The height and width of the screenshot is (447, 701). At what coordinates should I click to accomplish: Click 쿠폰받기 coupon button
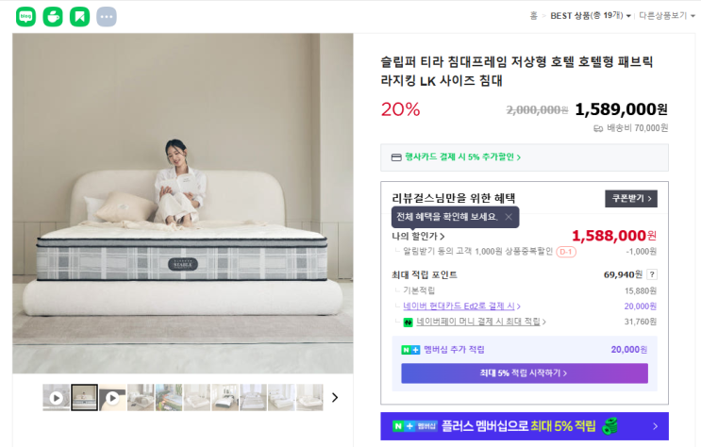click(x=631, y=198)
